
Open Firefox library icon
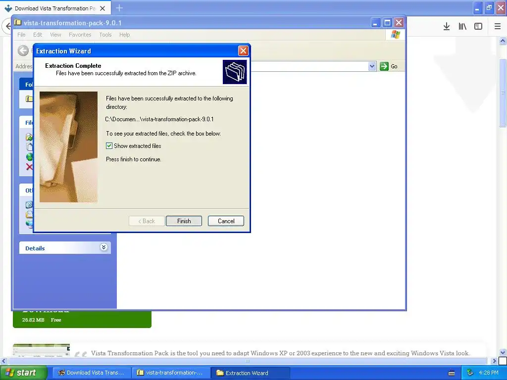[462, 27]
